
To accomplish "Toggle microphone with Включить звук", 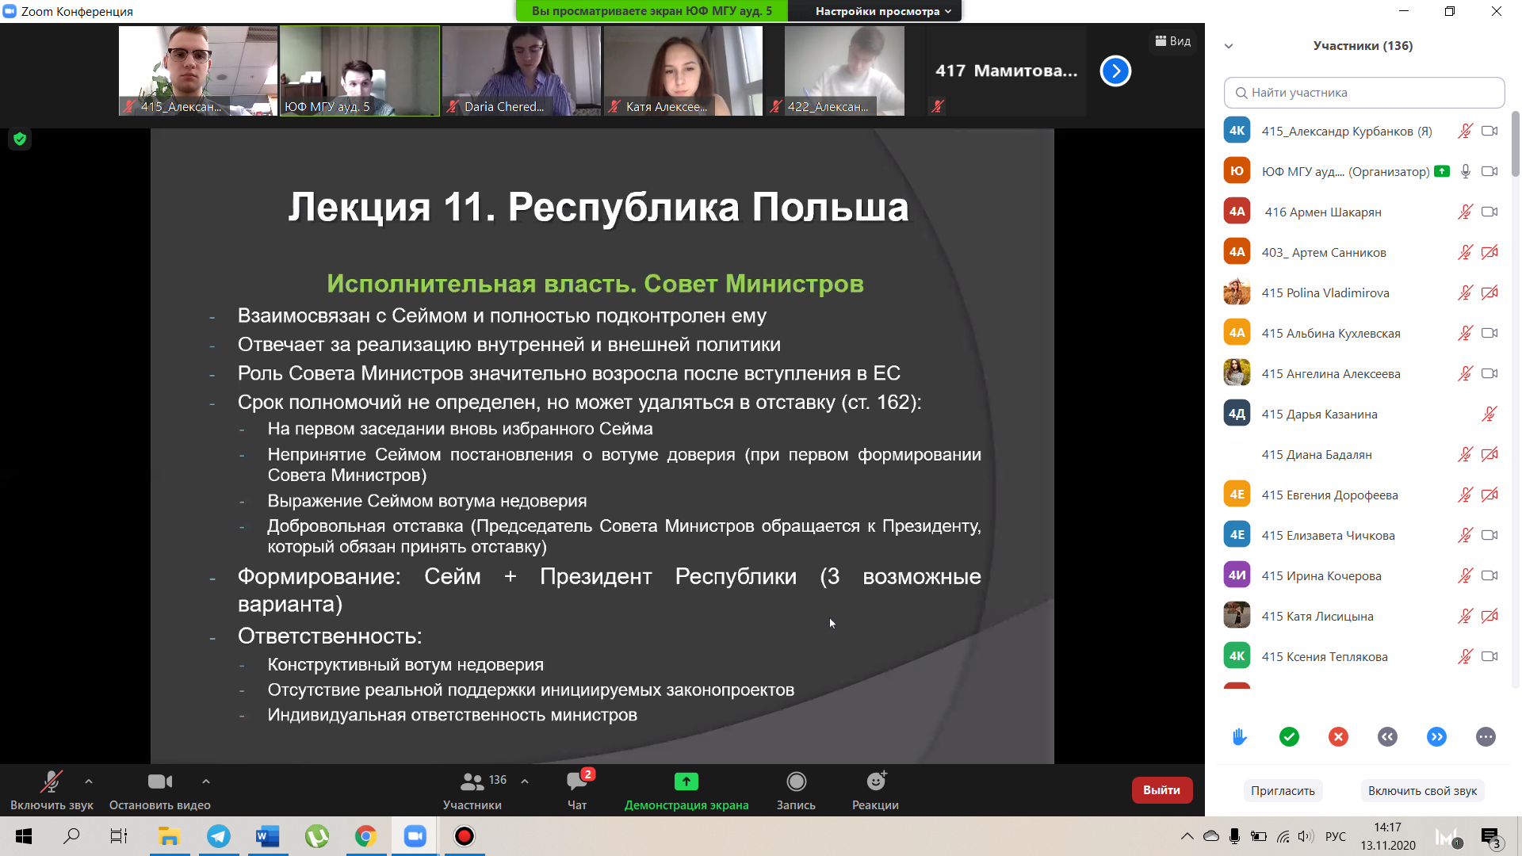I will (x=52, y=790).
